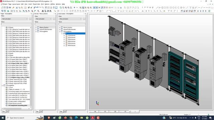Open notification center in system tray

(x=210, y=118)
